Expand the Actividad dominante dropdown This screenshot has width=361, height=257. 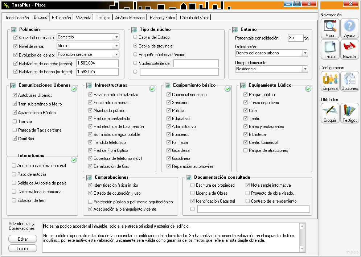116,37
